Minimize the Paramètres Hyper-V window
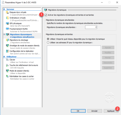 tap(102, 2)
